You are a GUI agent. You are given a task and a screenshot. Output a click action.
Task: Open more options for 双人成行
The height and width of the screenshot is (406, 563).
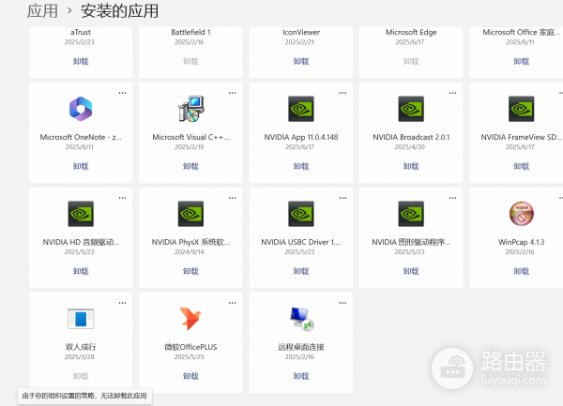click(122, 303)
